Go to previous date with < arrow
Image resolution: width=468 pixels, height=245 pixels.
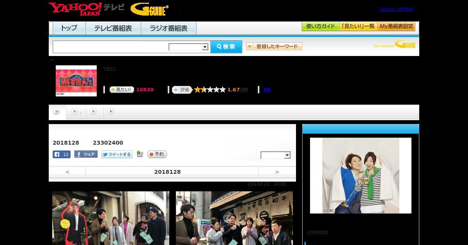coord(67,172)
